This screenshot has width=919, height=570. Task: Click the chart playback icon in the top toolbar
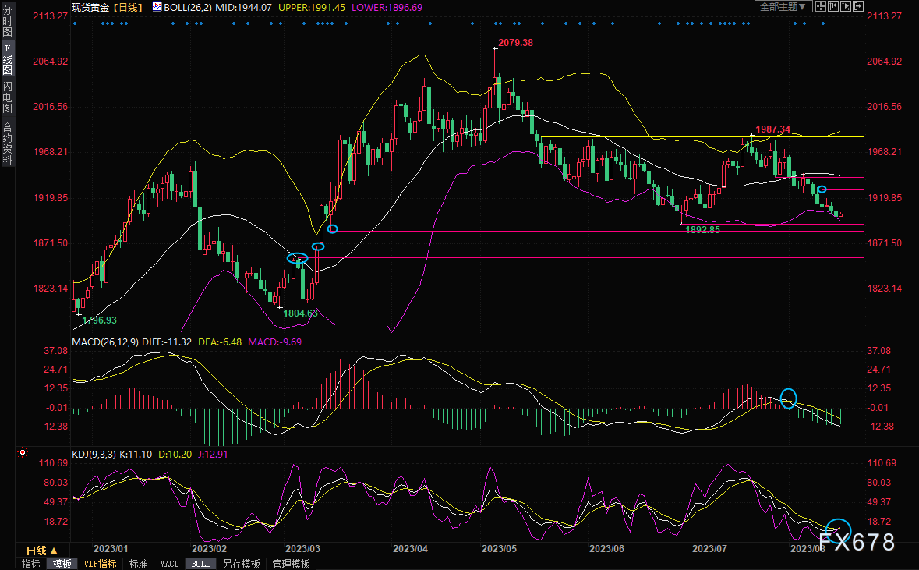pos(845,6)
